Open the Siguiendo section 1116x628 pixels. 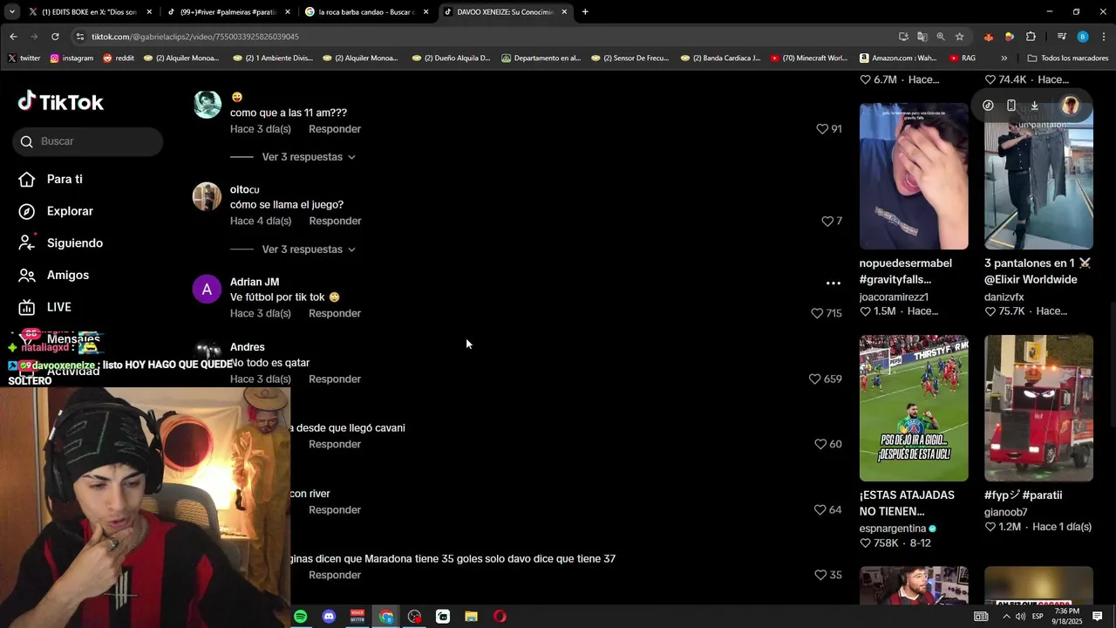pos(75,243)
